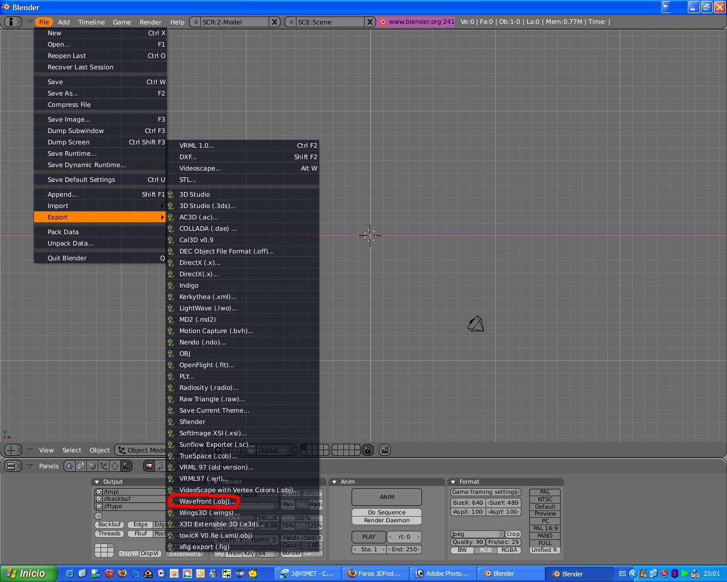The height and width of the screenshot is (582, 727).
Task: Select the Logic context button in Panels
Action: coord(69,466)
